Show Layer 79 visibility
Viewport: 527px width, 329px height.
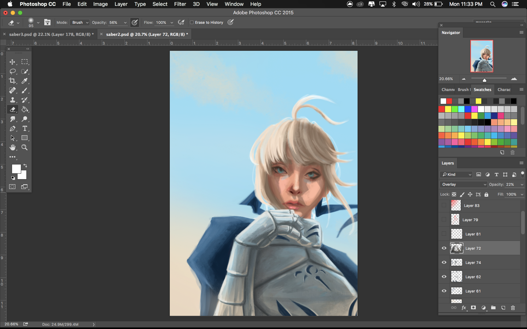[x=444, y=220]
